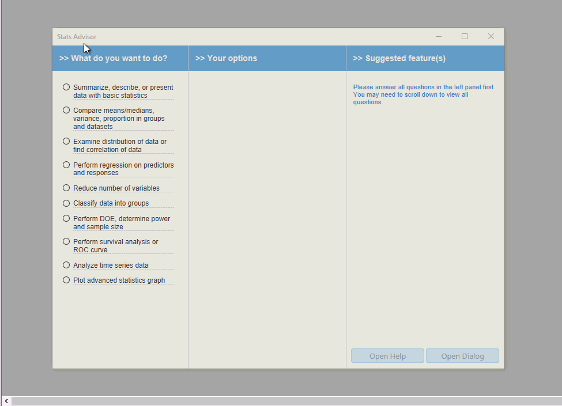Click the 'What do you want to do?' header
Image resolution: width=562 pixels, height=406 pixels.
[114, 58]
